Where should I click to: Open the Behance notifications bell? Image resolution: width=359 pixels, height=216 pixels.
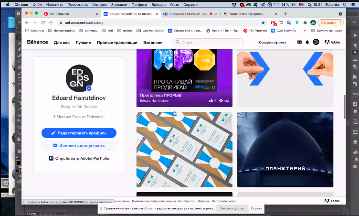click(307, 43)
